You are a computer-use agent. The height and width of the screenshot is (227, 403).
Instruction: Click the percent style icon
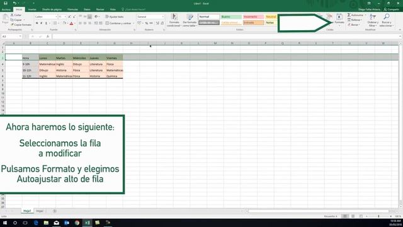[x=147, y=23]
